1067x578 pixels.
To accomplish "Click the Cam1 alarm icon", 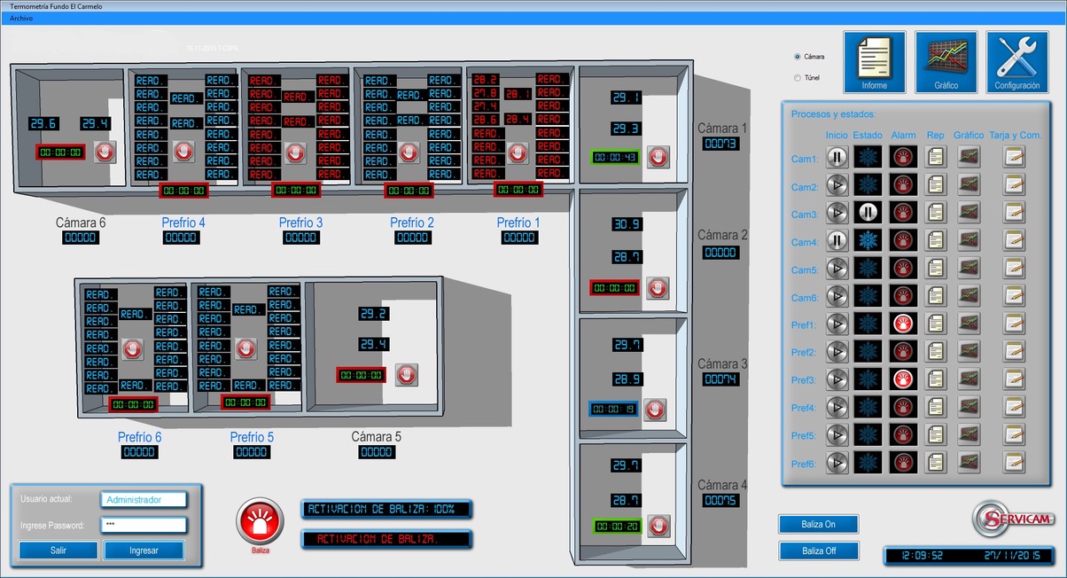I will (x=903, y=158).
